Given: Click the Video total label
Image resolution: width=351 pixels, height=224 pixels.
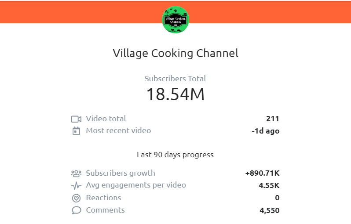Looking at the screenshot, I should point(106,119).
